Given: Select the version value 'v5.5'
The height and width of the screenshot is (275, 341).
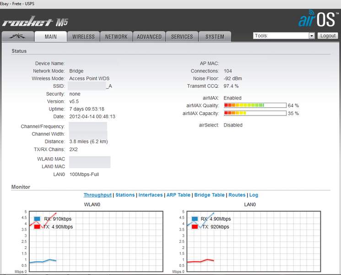Looking at the screenshot, I should pos(74,101).
